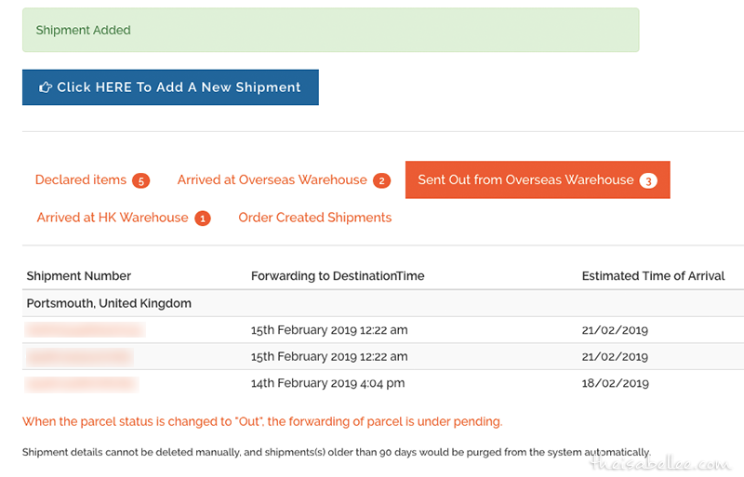Click the Shipment Number column header
This screenshot has height=477, width=744.
click(79, 276)
